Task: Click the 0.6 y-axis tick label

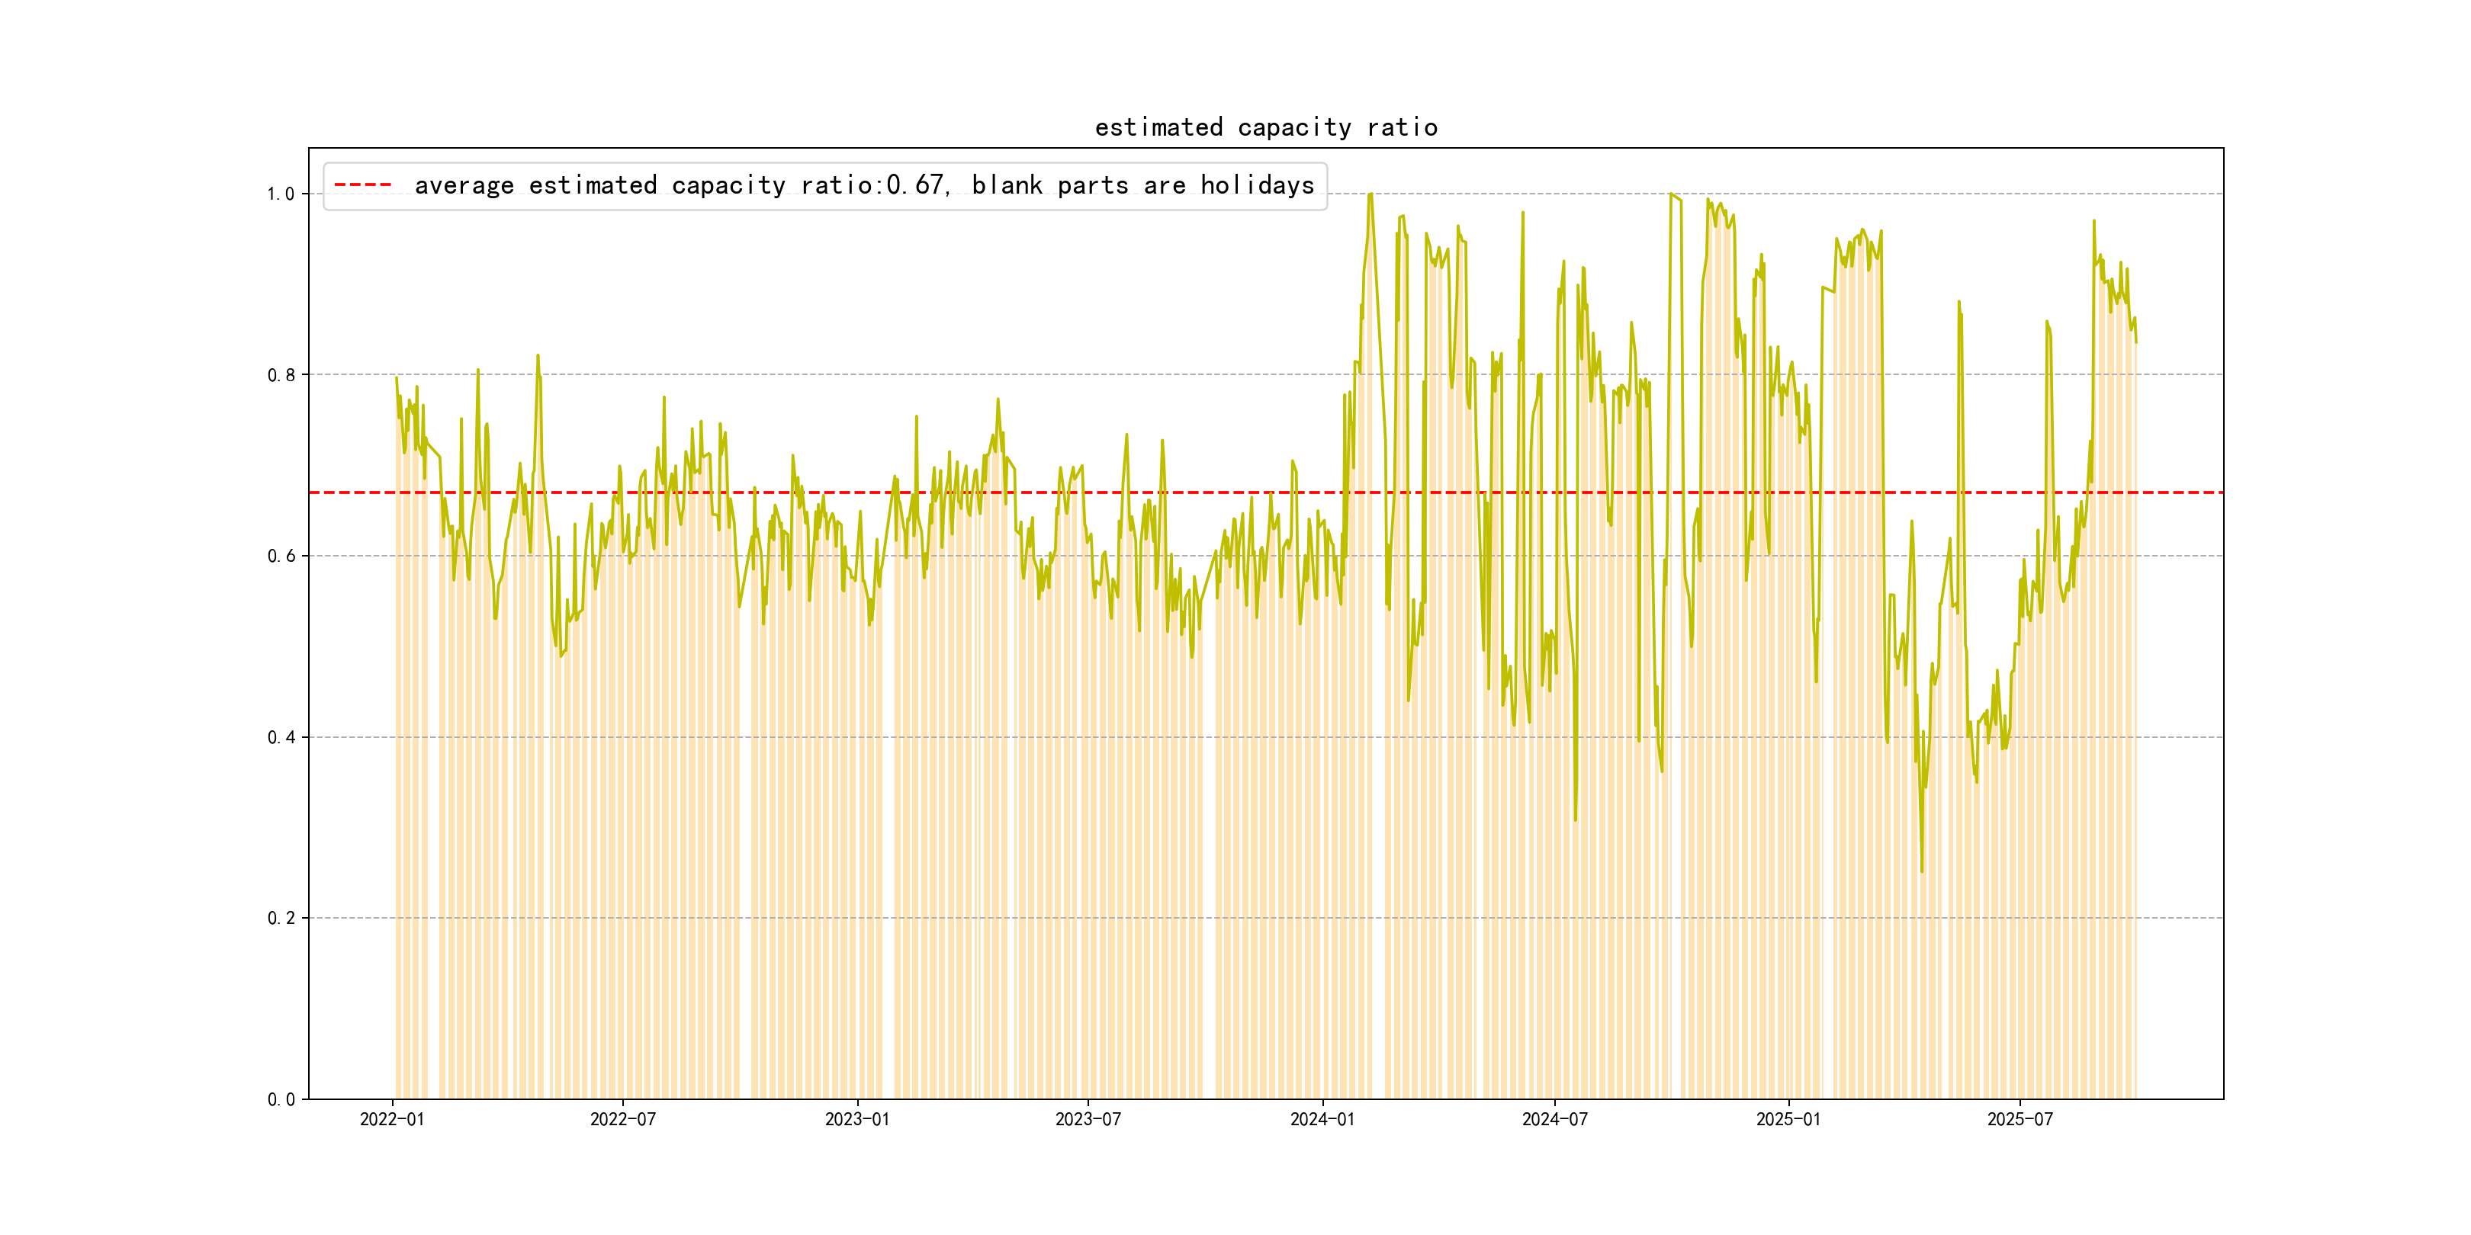Action: point(280,557)
